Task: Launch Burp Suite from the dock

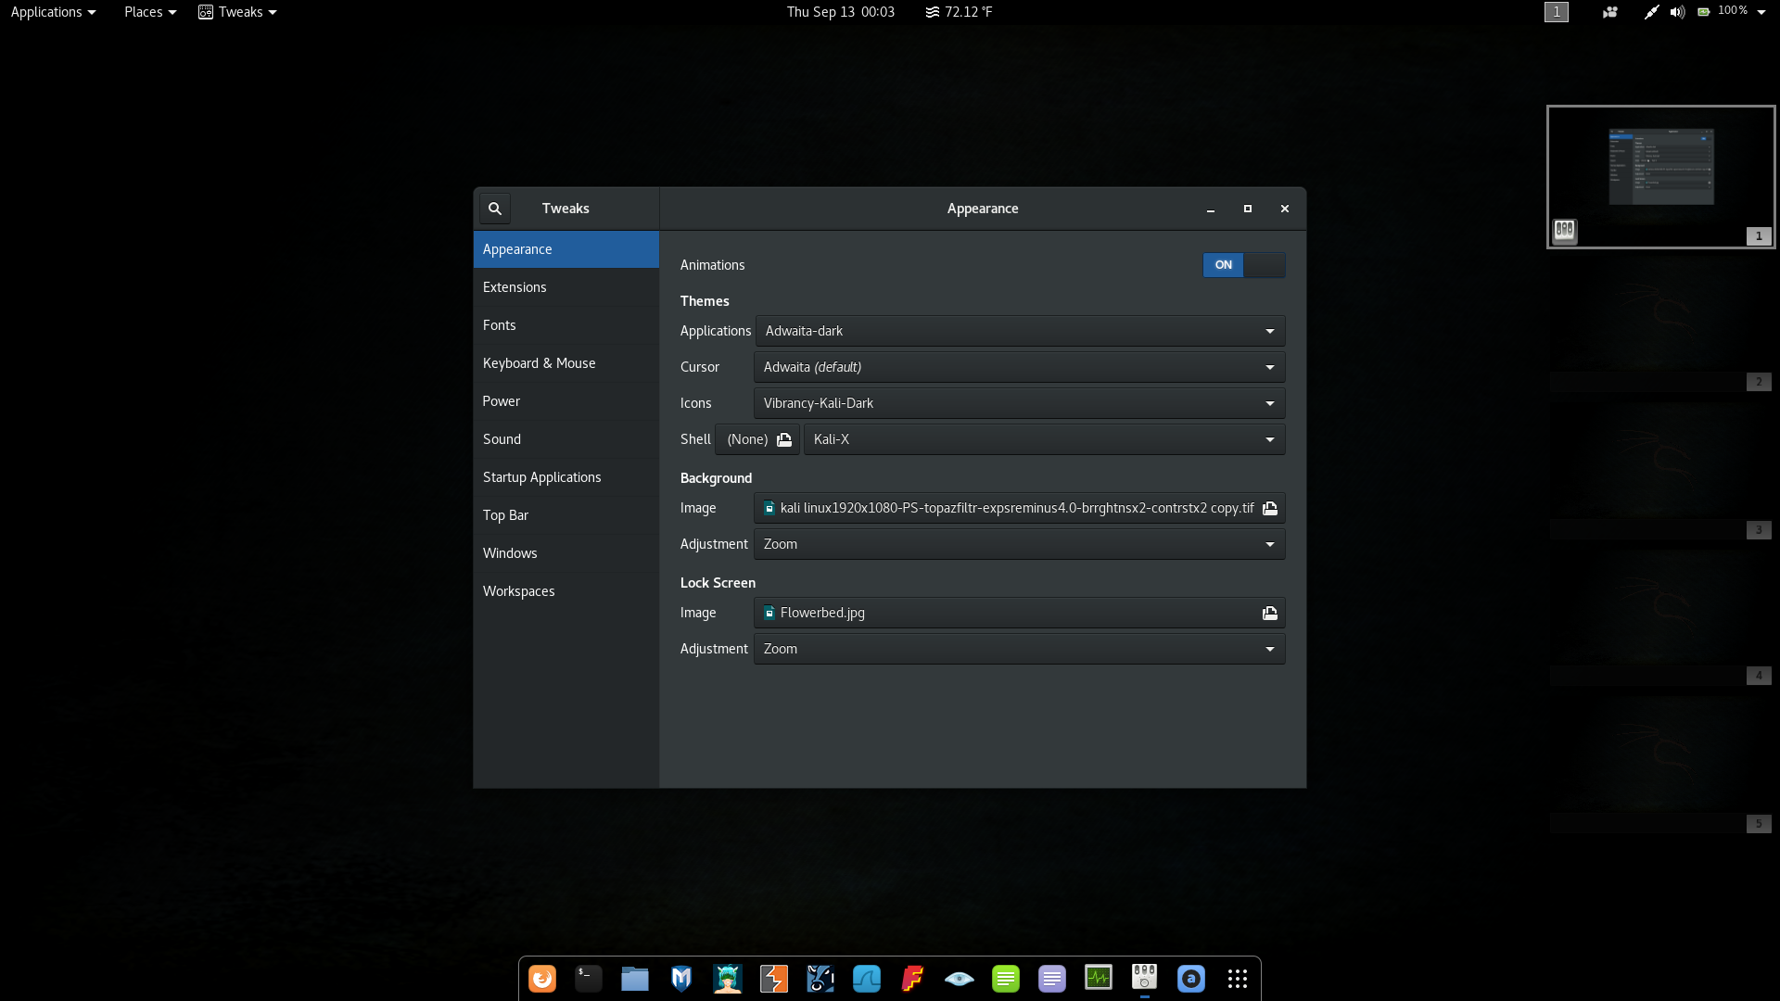Action: (x=774, y=979)
